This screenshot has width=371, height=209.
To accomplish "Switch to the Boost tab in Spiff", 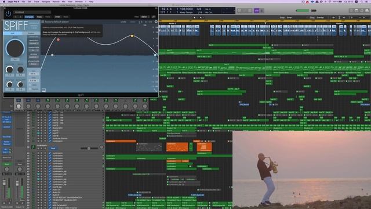I will tap(31, 34).
